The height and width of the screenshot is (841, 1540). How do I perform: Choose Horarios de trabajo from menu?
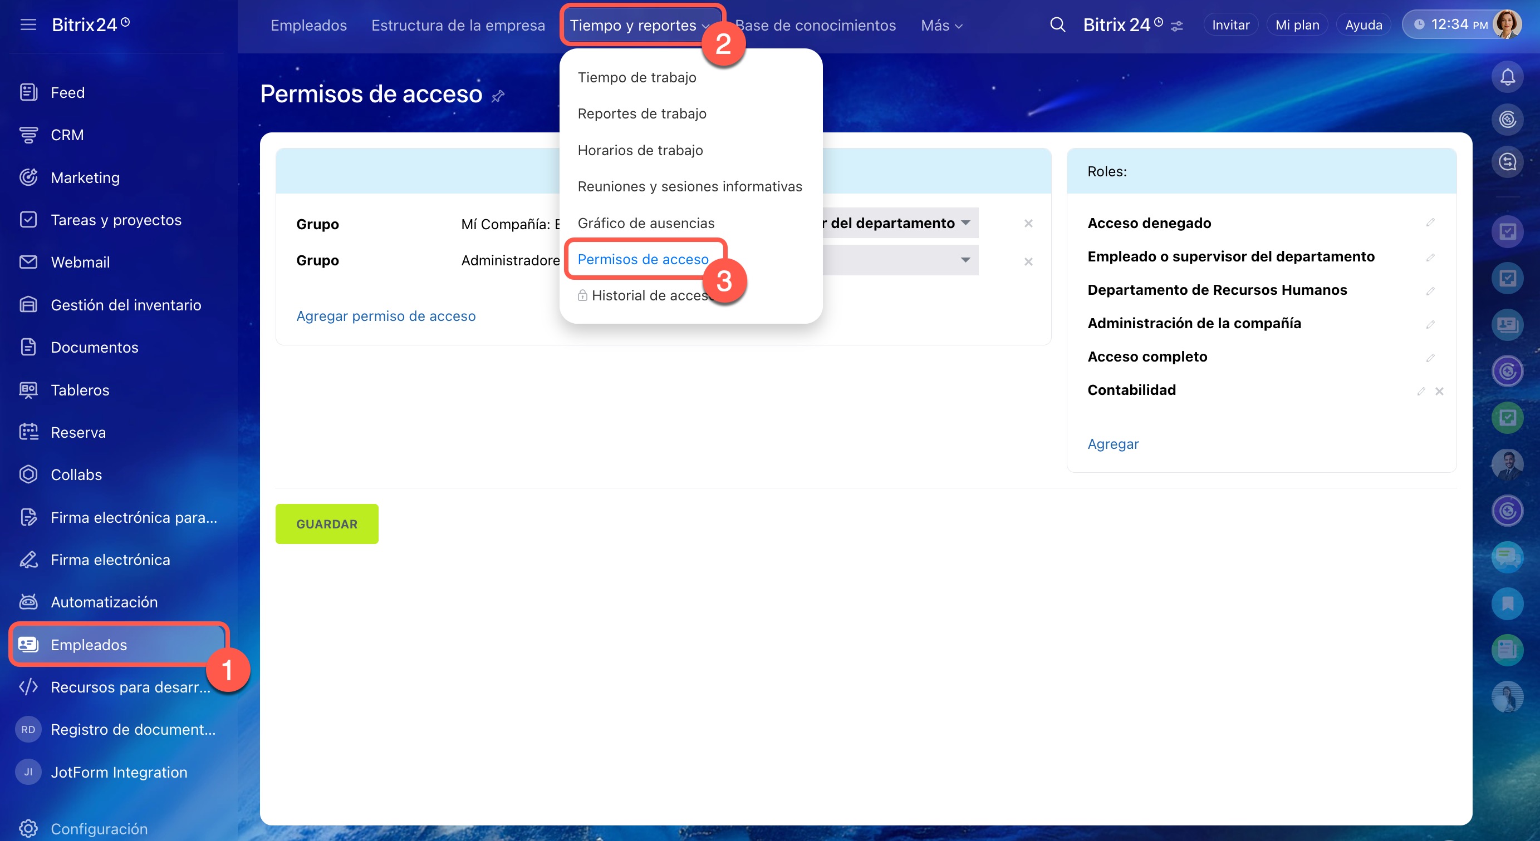point(640,150)
